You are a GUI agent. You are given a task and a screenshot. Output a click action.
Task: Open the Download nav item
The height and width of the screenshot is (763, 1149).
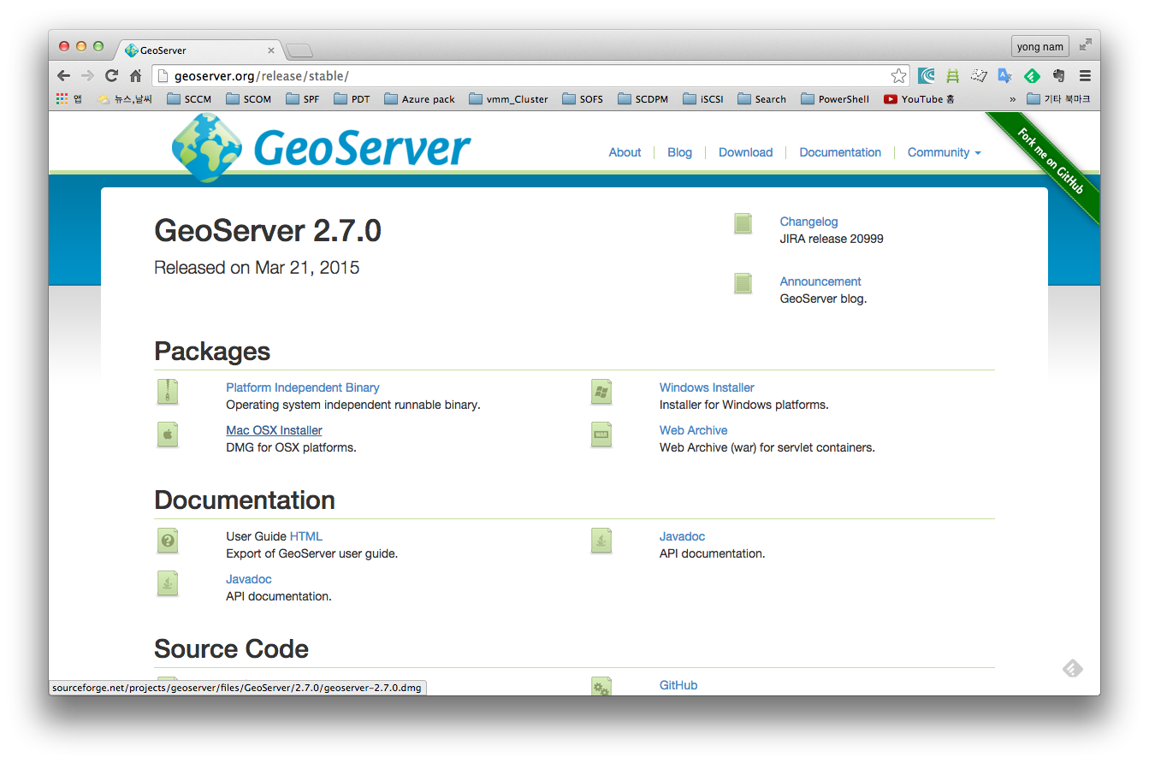click(x=745, y=152)
